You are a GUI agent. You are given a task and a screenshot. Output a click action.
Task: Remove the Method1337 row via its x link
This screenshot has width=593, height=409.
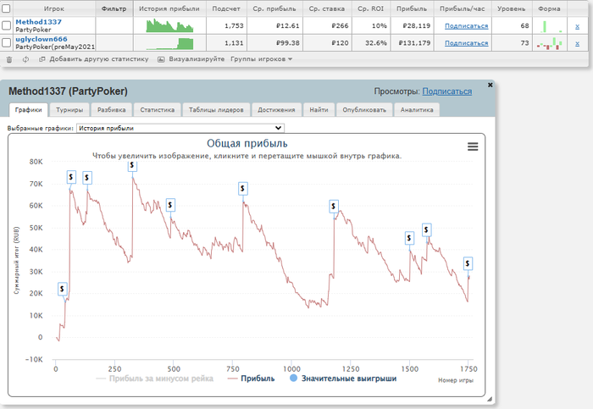577,26
